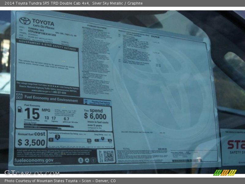This screenshot has height=184, width=245.
Task: Click the www.safercar.gov phone line text
Action: 49,92
